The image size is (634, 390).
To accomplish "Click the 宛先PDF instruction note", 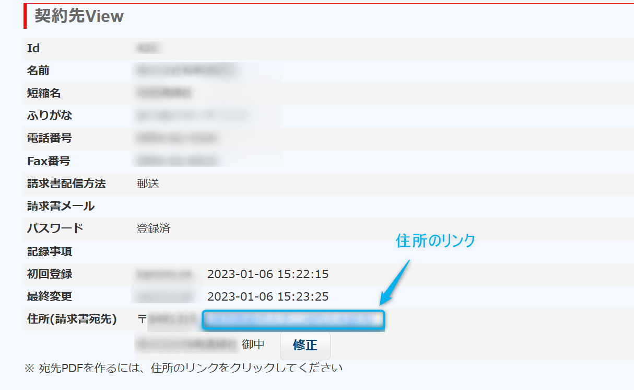I will [183, 368].
